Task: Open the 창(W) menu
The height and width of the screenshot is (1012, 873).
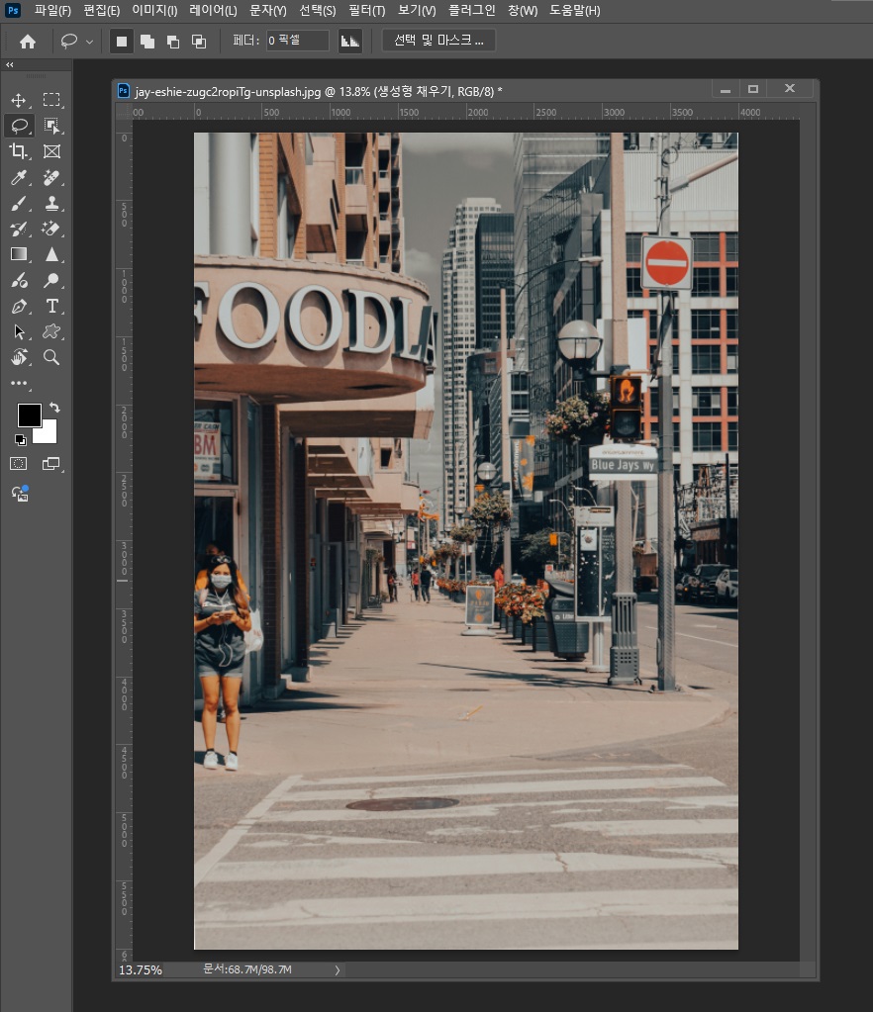Action: pyautogui.click(x=523, y=10)
